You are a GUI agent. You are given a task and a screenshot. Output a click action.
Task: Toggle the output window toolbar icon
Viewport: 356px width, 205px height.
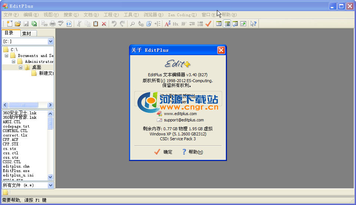coord(235,24)
